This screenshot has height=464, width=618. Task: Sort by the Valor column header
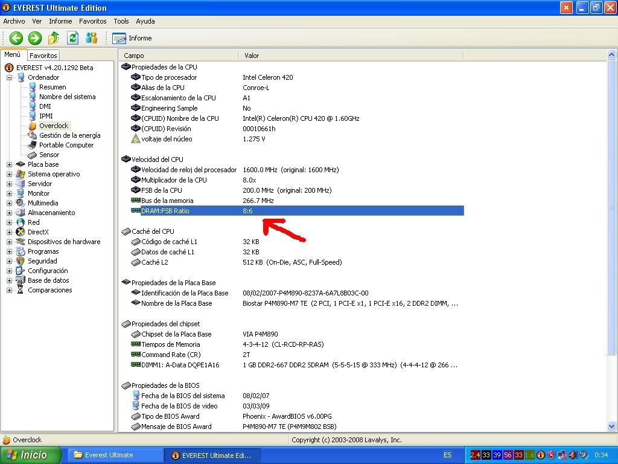(x=351, y=56)
